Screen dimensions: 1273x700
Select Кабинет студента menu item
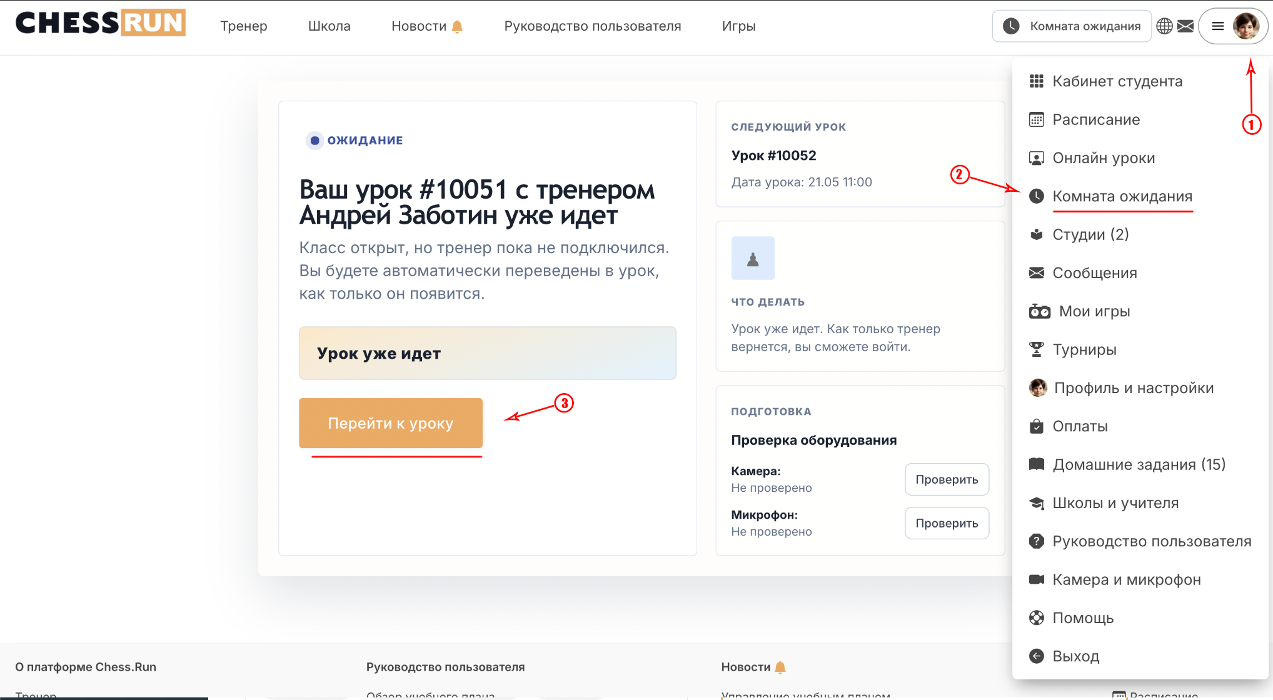coord(1117,81)
